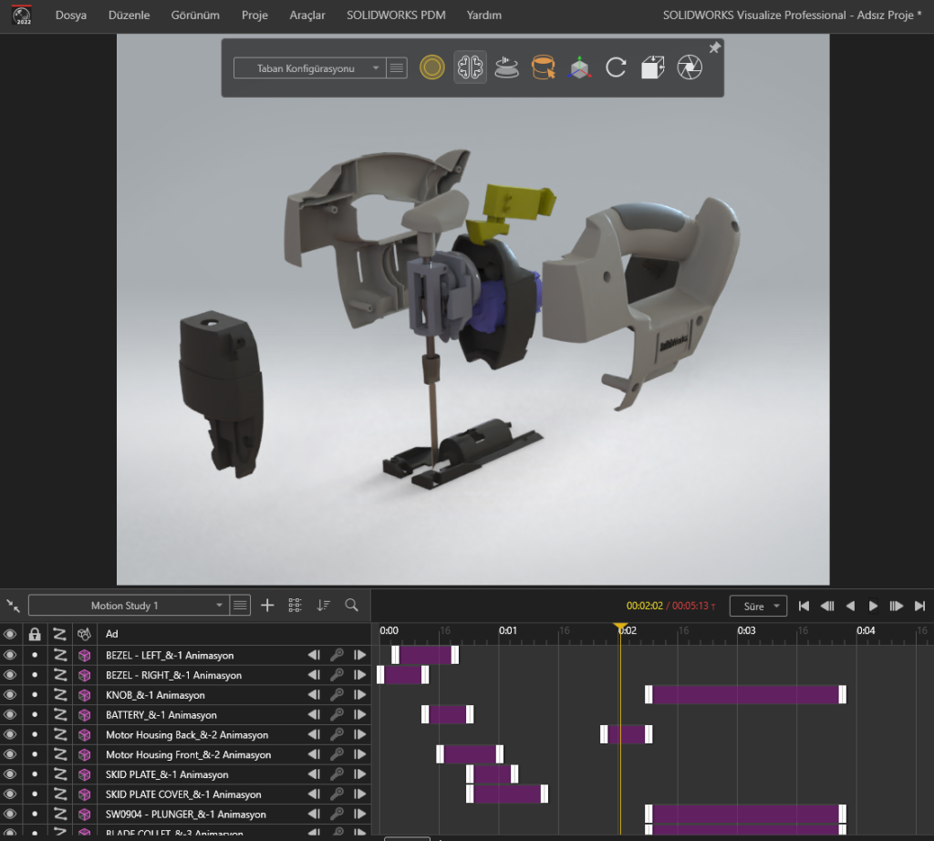Click the plus icon beside Motion Study 1
Viewport: 934px width, 841px height.
point(267,605)
